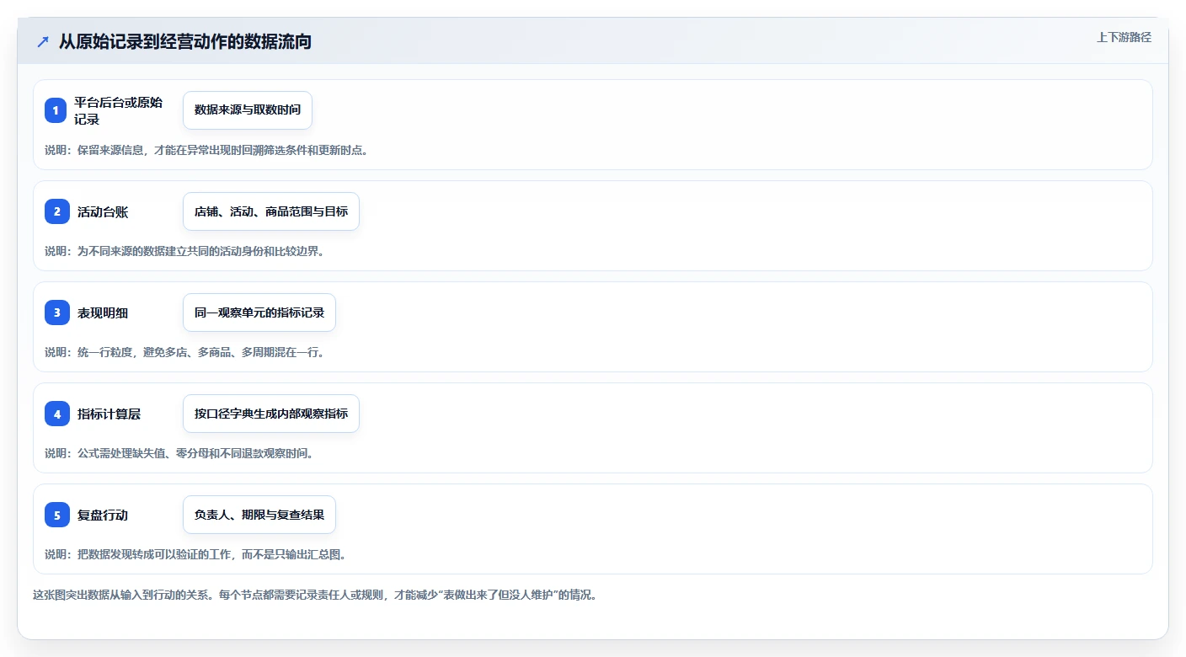The height and width of the screenshot is (657, 1186).
Task: Click the 按口径字典生成内部观察指标 chip
Action: click(271, 414)
